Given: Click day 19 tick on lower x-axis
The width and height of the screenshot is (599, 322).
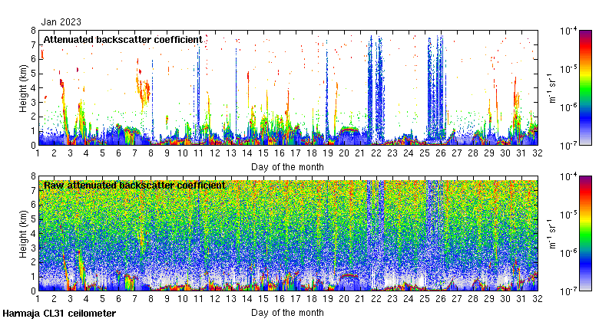Looking at the screenshot, I should point(328,299).
